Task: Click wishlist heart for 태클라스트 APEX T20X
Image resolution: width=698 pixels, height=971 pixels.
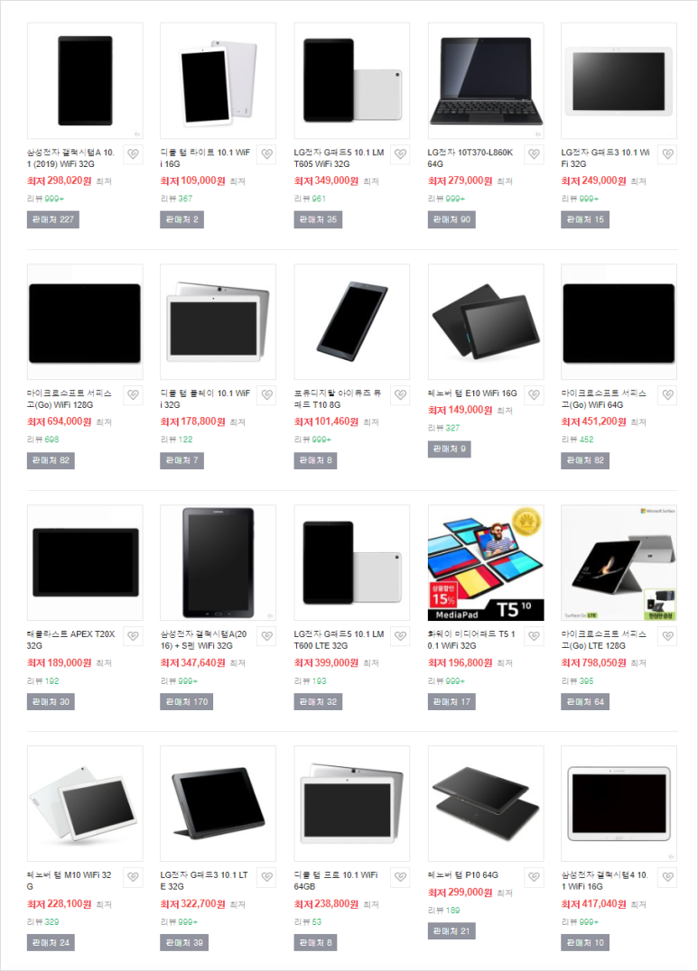Action: point(134,636)
